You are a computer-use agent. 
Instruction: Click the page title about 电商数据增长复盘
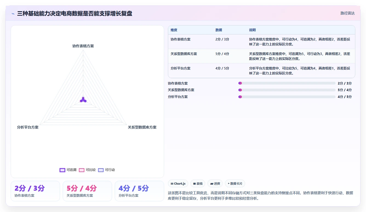75,13
